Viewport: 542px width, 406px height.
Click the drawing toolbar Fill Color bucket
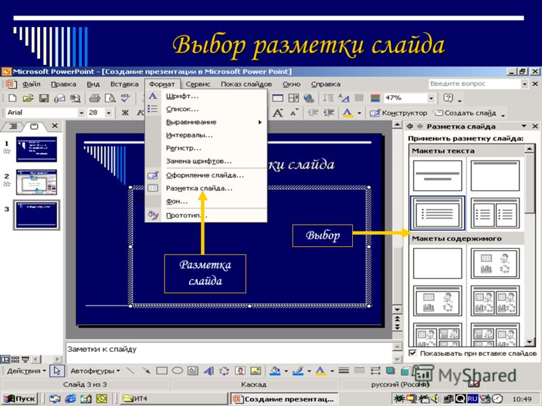click(275, 371)
